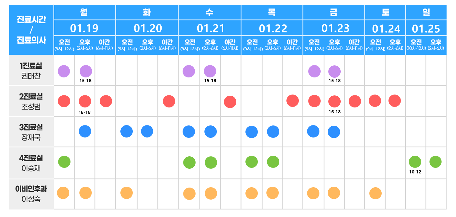456x217 pixels.
Task: Click 이승재's green dot for Monday 오전
Action: (x=64, y=162)
